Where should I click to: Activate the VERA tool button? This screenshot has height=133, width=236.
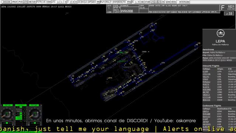tap(173, 2)
